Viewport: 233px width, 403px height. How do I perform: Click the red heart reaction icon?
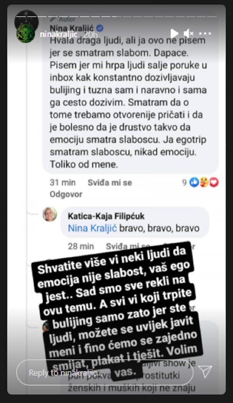(x=214, y=182)
